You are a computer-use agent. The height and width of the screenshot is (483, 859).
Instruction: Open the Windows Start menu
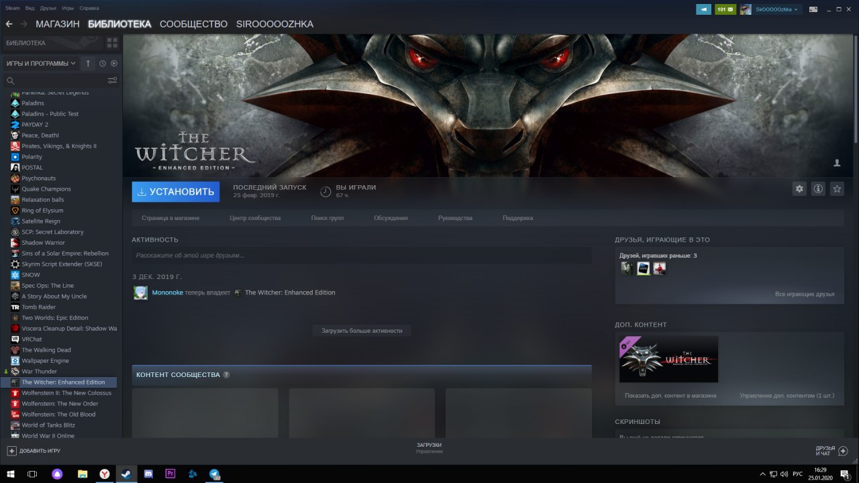coord(11,474)
